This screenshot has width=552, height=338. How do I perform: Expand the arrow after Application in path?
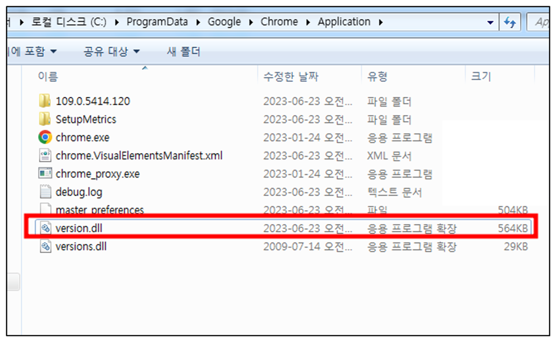(381, 22)
